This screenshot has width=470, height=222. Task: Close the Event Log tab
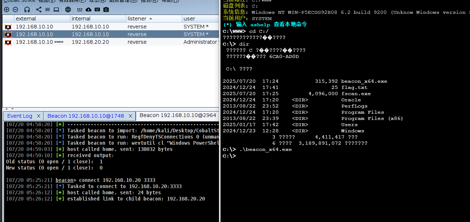(39, 116)
